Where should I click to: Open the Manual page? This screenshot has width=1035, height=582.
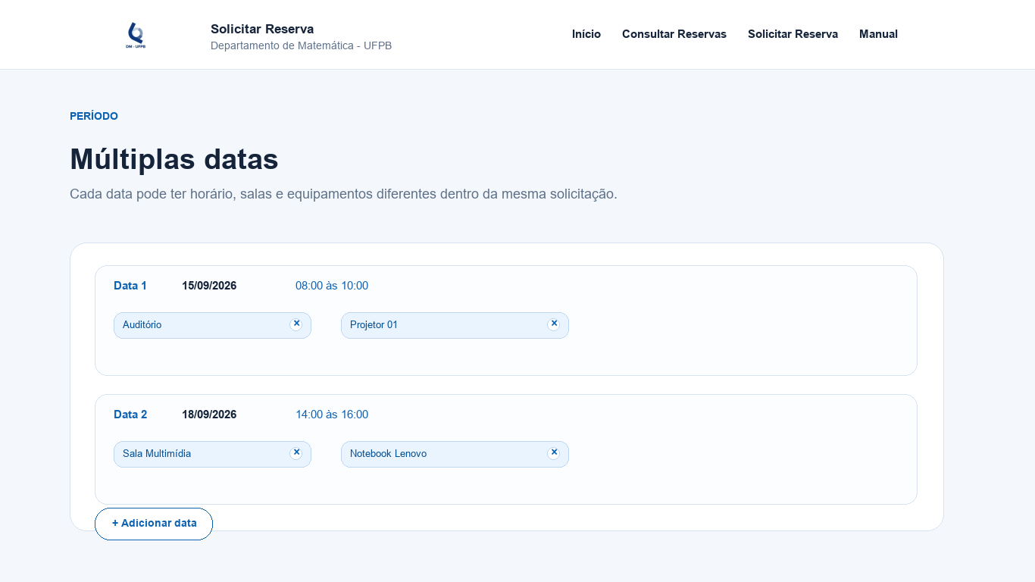[878, 34]
